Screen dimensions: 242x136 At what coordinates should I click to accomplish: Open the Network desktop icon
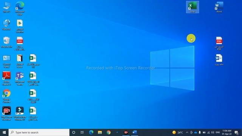click(x=6, y=25)
